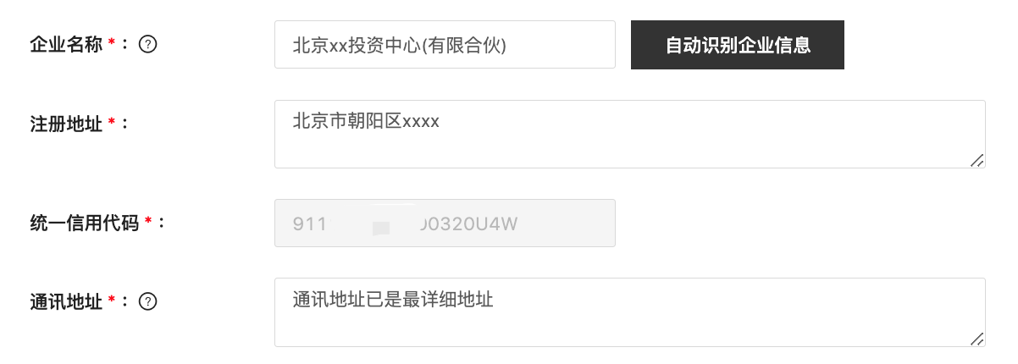This screenshot has height=364, width=1018.
Task: Focus the 通讯地址 text area
Action: (x=630, y=312)
